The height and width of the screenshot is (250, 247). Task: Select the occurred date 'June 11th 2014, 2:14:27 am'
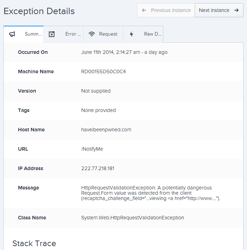(111, 52)
